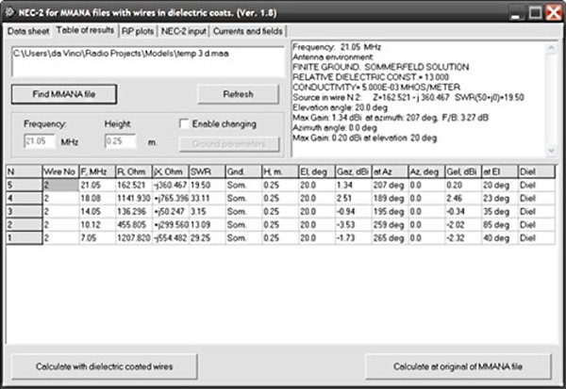The height and width of the screenshot is (389, 566).
Task: Select result row 5 at 21.05 MHz
Action: tap(94, 186)
